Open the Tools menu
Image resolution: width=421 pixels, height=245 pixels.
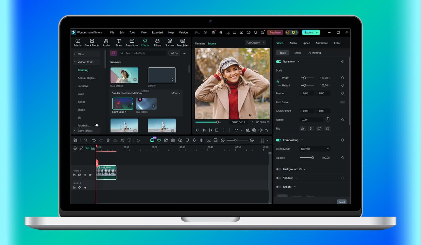click(x=132, y=32)
